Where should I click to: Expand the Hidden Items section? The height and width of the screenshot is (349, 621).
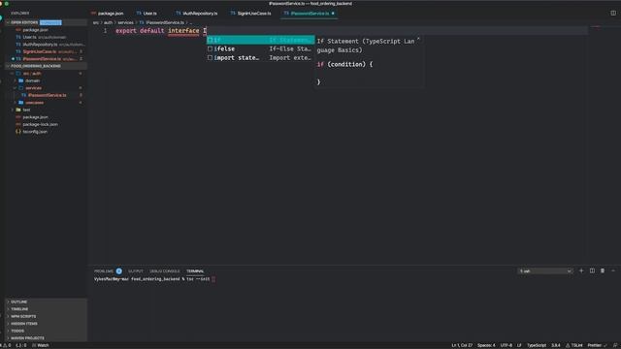(x=24, y=324)
